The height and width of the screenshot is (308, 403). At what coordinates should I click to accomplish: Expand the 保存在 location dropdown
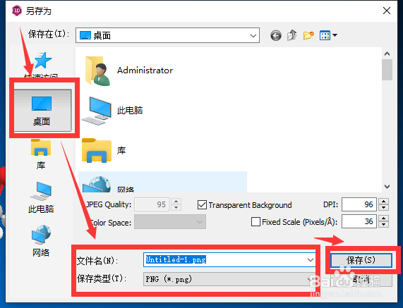click(253, 36)
